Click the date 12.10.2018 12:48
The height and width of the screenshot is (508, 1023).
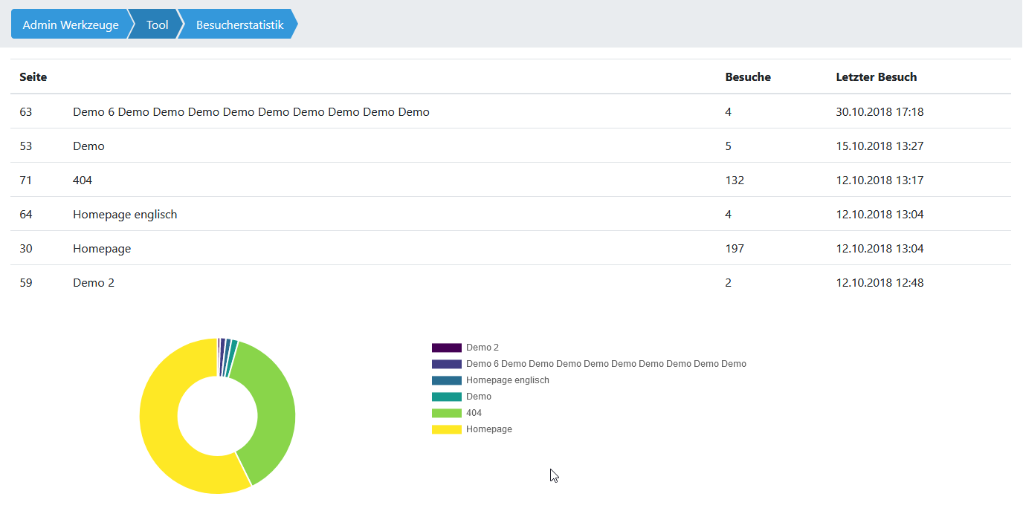(x=880, y=282)
